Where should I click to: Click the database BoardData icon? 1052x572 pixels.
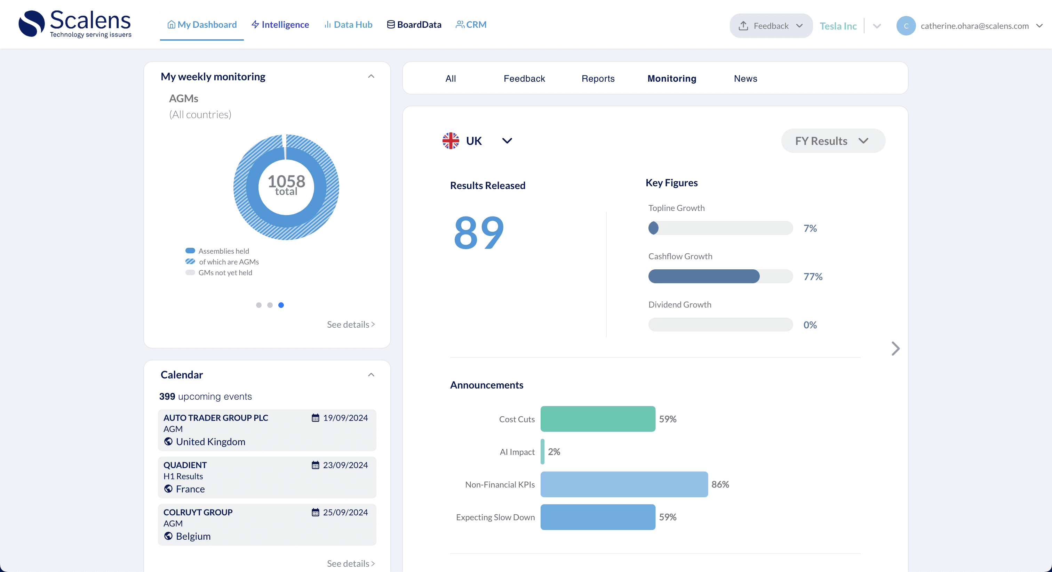390,25
